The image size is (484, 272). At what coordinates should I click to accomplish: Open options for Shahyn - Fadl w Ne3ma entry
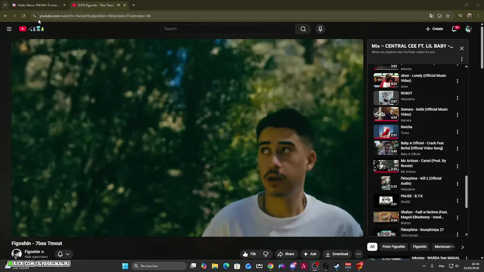tap(458, 218)
